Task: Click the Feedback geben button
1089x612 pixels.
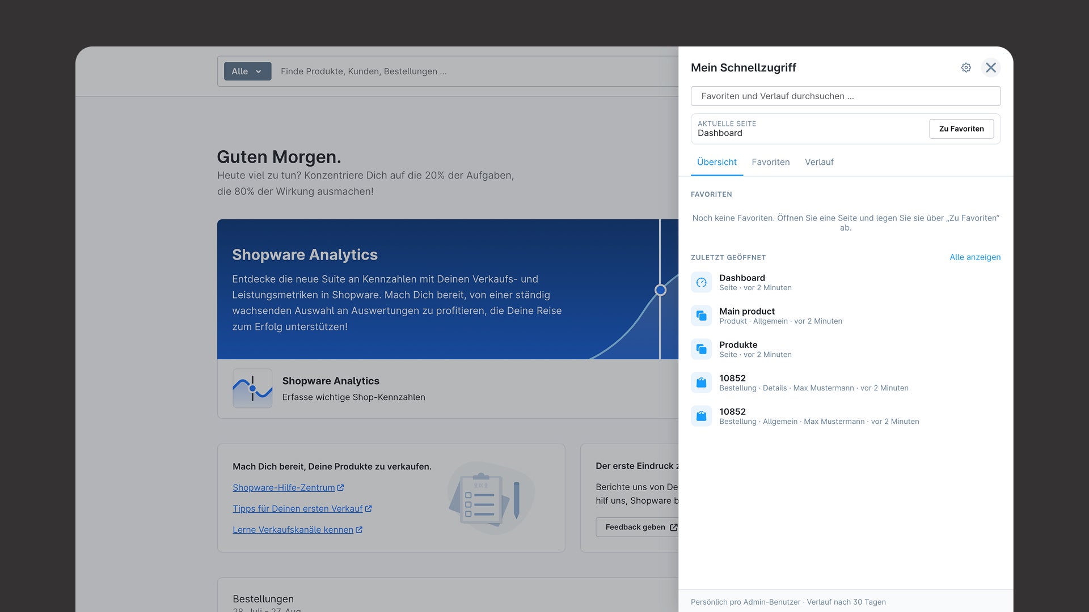Action: (x=638, y=527)
